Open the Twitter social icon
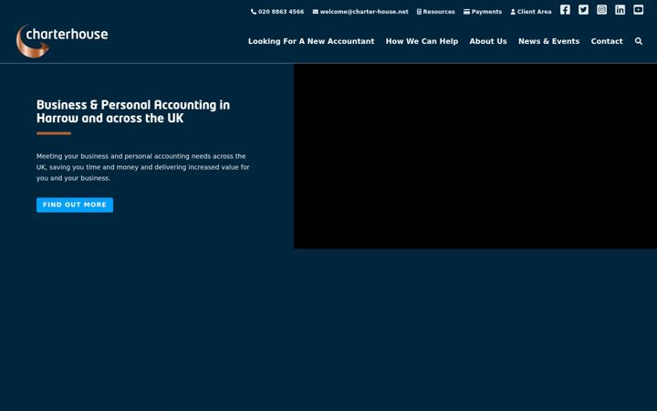This screenshot has height=411, width=657. click(x=583, y=10)
